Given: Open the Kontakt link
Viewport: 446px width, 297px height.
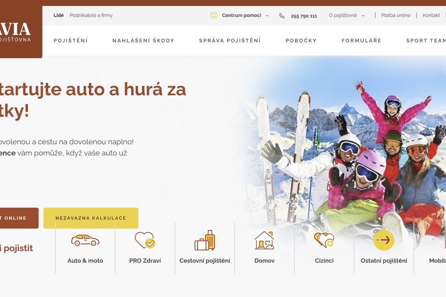Looking at the screenshot, I should [x=431, y=16].
